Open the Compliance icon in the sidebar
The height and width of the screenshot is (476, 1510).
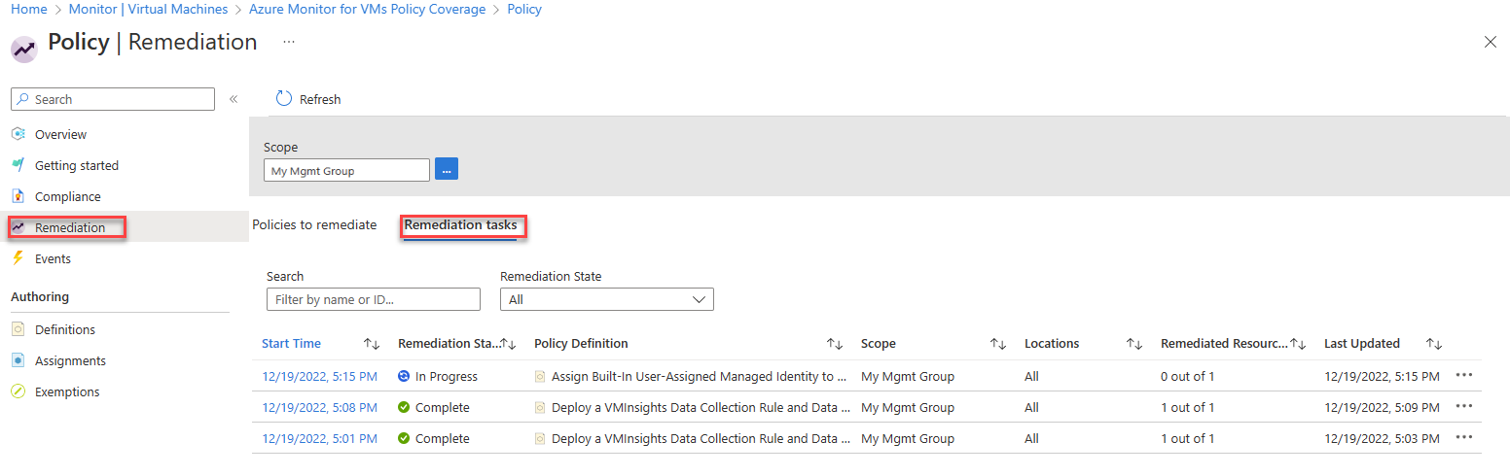[18, 196]
